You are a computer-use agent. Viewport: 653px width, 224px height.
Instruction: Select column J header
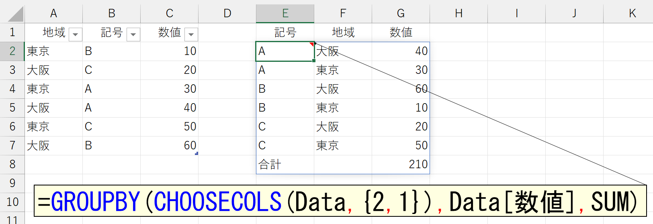(575, 14)
